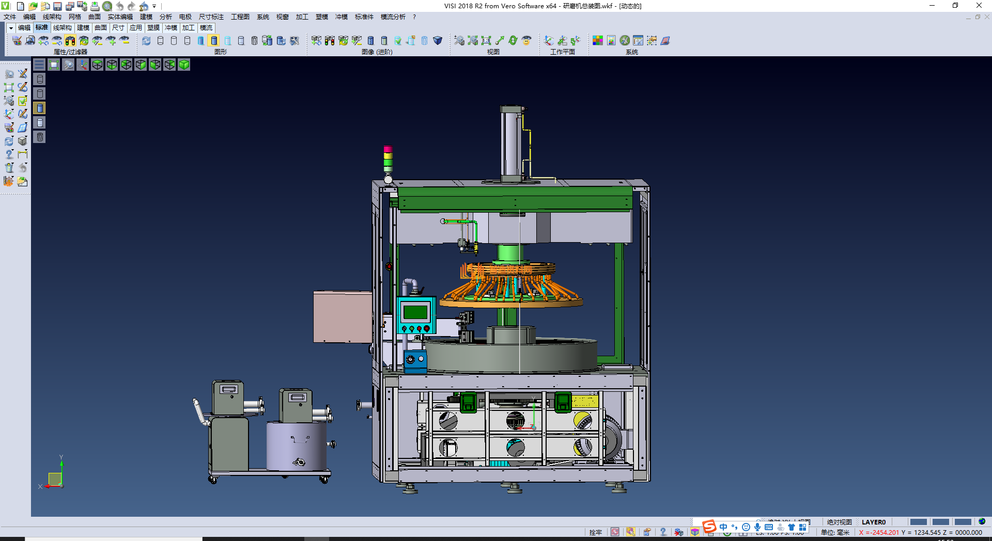Click the 1:1 zoom fit icon

point(486,41)
